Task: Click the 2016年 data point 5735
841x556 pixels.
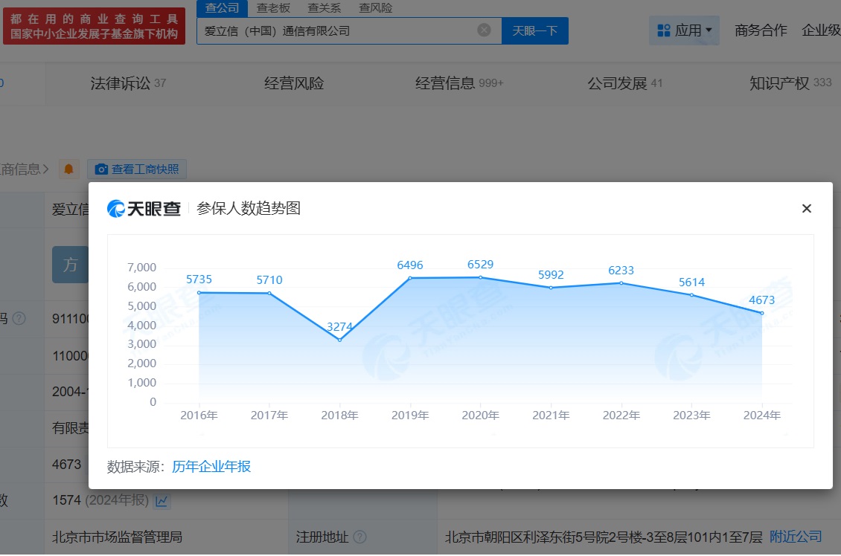Action: coord(199,292)
